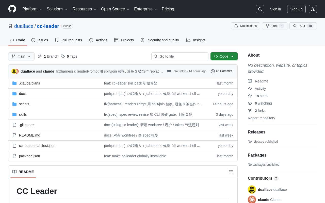Expand the Open Source menu
Viewport: 325px width, 203px height.
pos(115,9)
